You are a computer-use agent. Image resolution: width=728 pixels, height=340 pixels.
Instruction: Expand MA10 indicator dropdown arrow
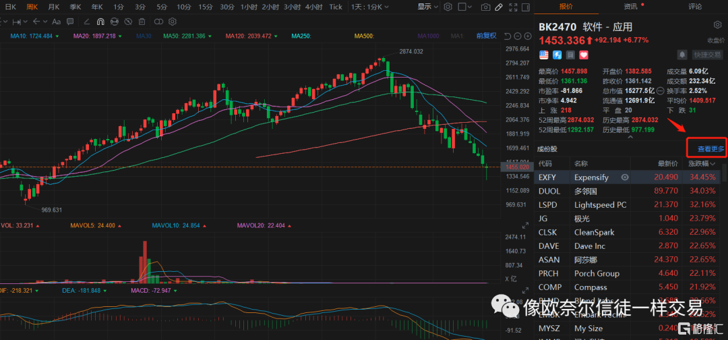(x=57, y=36)
